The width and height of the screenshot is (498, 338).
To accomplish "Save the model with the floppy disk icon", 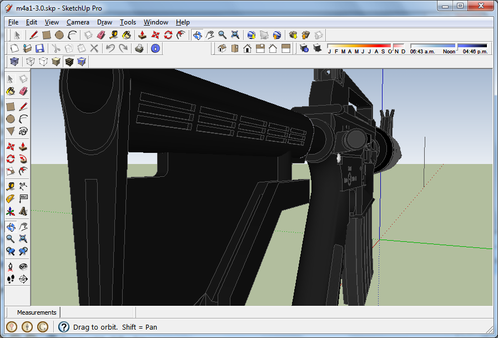I will coord(40,48).
